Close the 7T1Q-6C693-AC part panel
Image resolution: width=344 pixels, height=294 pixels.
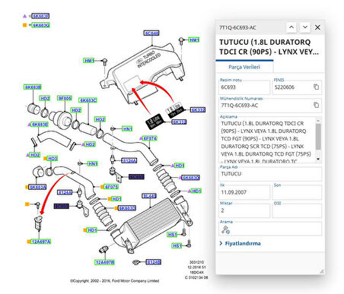317,27
